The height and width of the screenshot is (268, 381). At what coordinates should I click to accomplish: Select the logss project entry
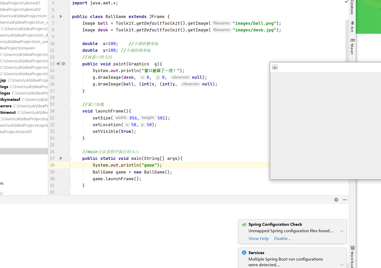pyautogui.click(x=24, y=93)
